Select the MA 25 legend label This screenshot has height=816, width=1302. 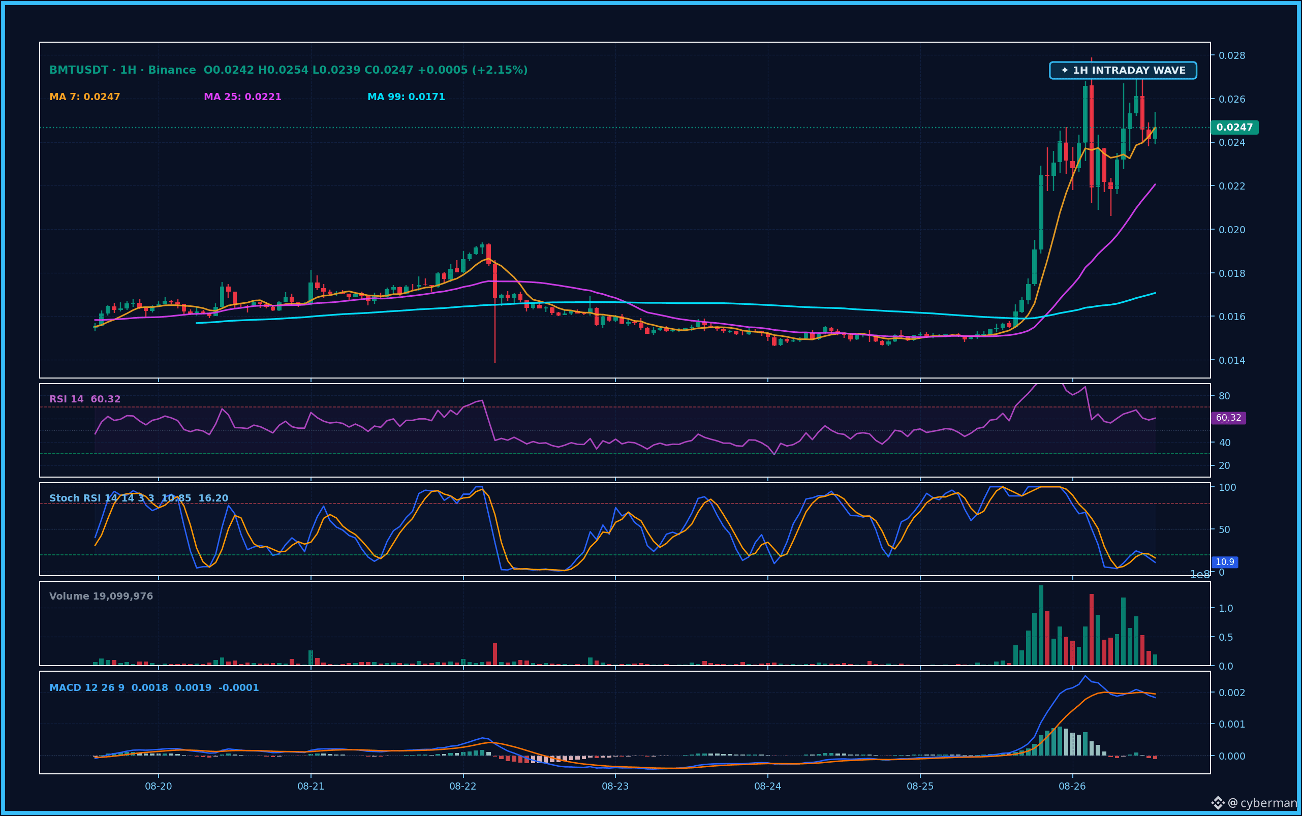click(242, 97)
